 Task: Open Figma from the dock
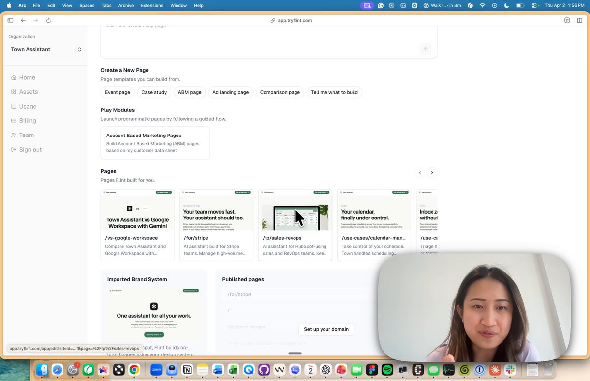pyautogui.click(x=372, y=370)
